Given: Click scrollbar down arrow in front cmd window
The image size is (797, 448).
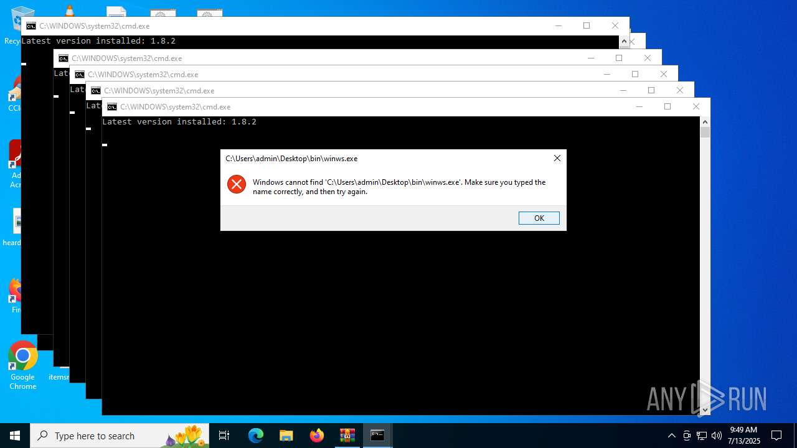Looking at the screenshot, I should point(705,410).
